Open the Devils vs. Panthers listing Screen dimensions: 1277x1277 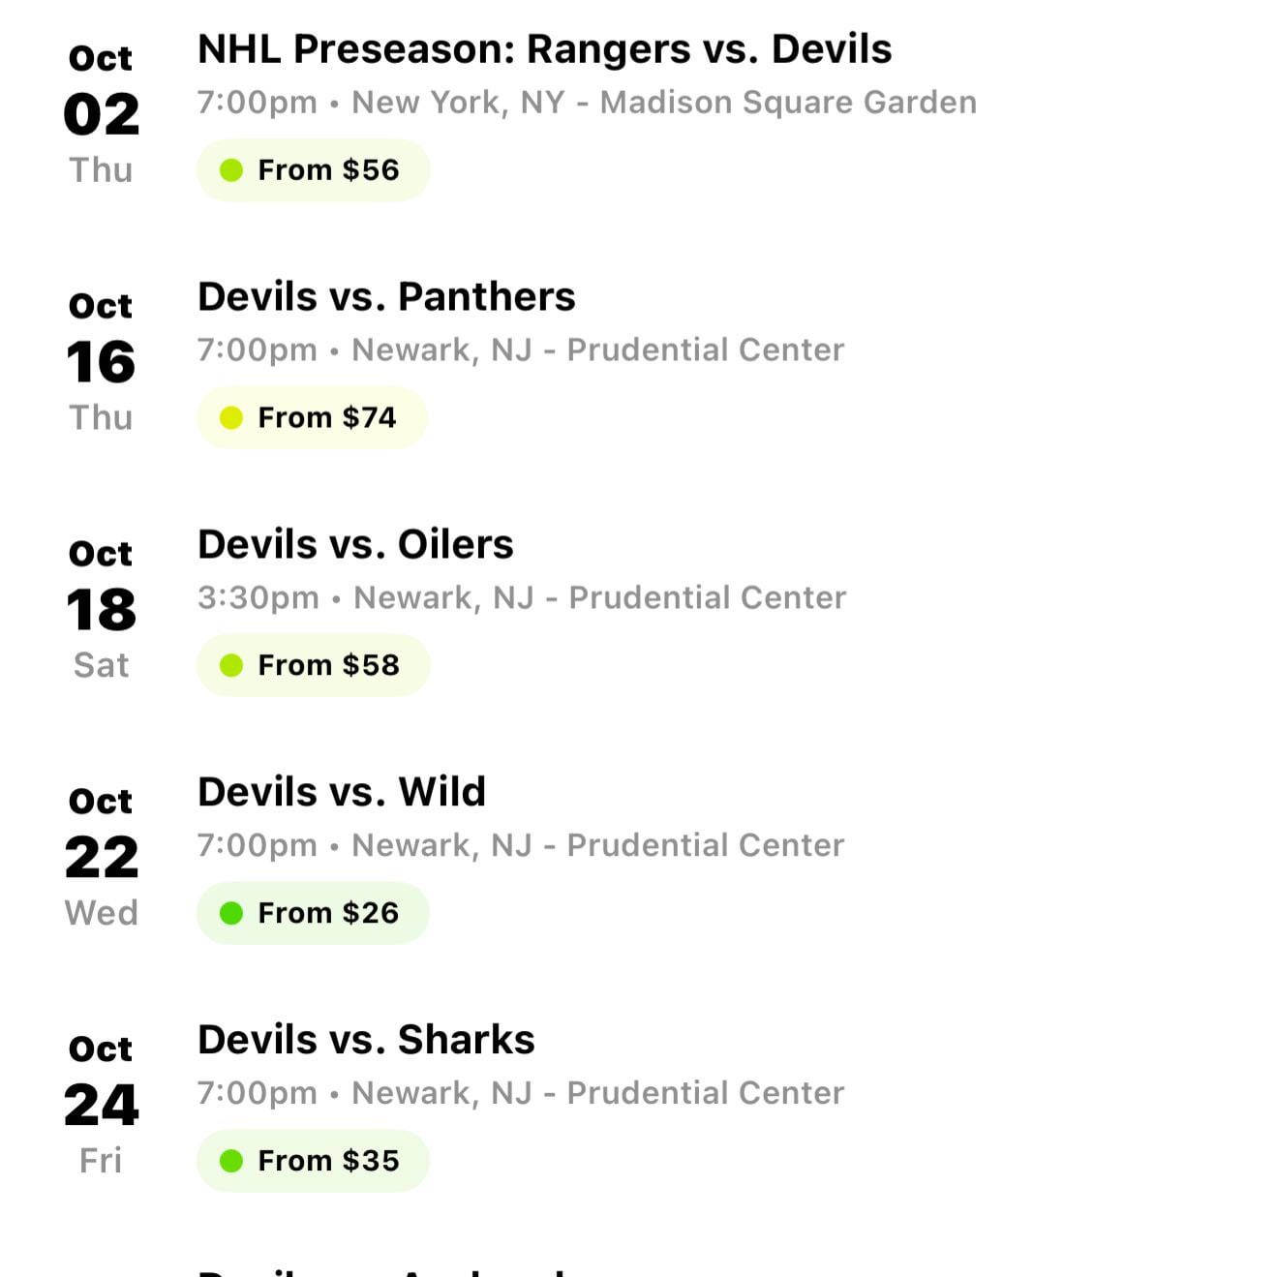pyautogui.click(x=386, y=297)
